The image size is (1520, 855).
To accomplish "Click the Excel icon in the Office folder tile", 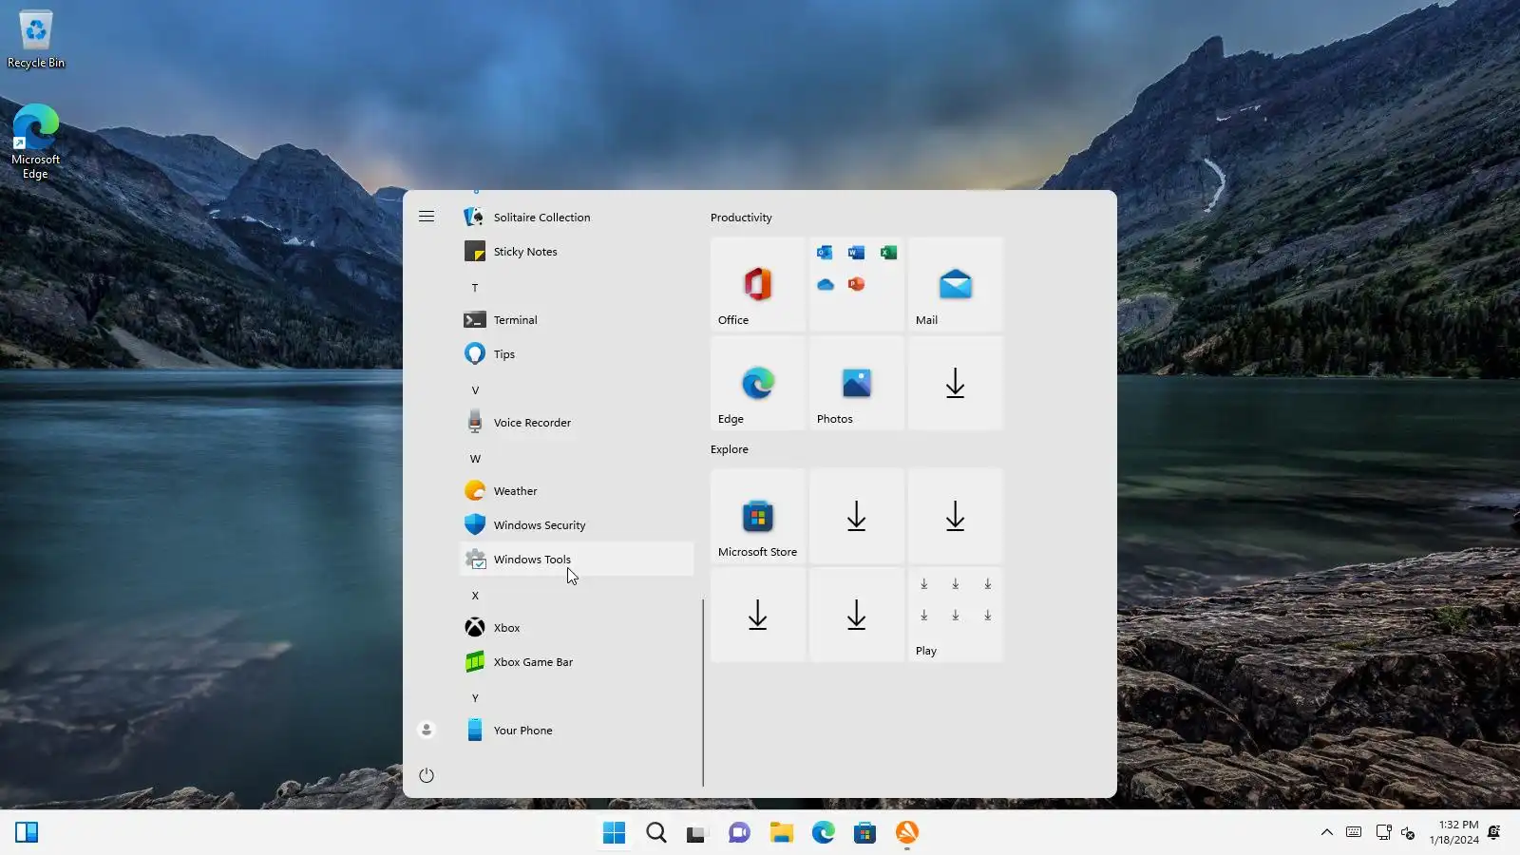I will point(888,253).
